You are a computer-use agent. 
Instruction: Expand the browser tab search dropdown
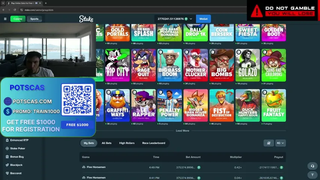(x=3, y=3)
